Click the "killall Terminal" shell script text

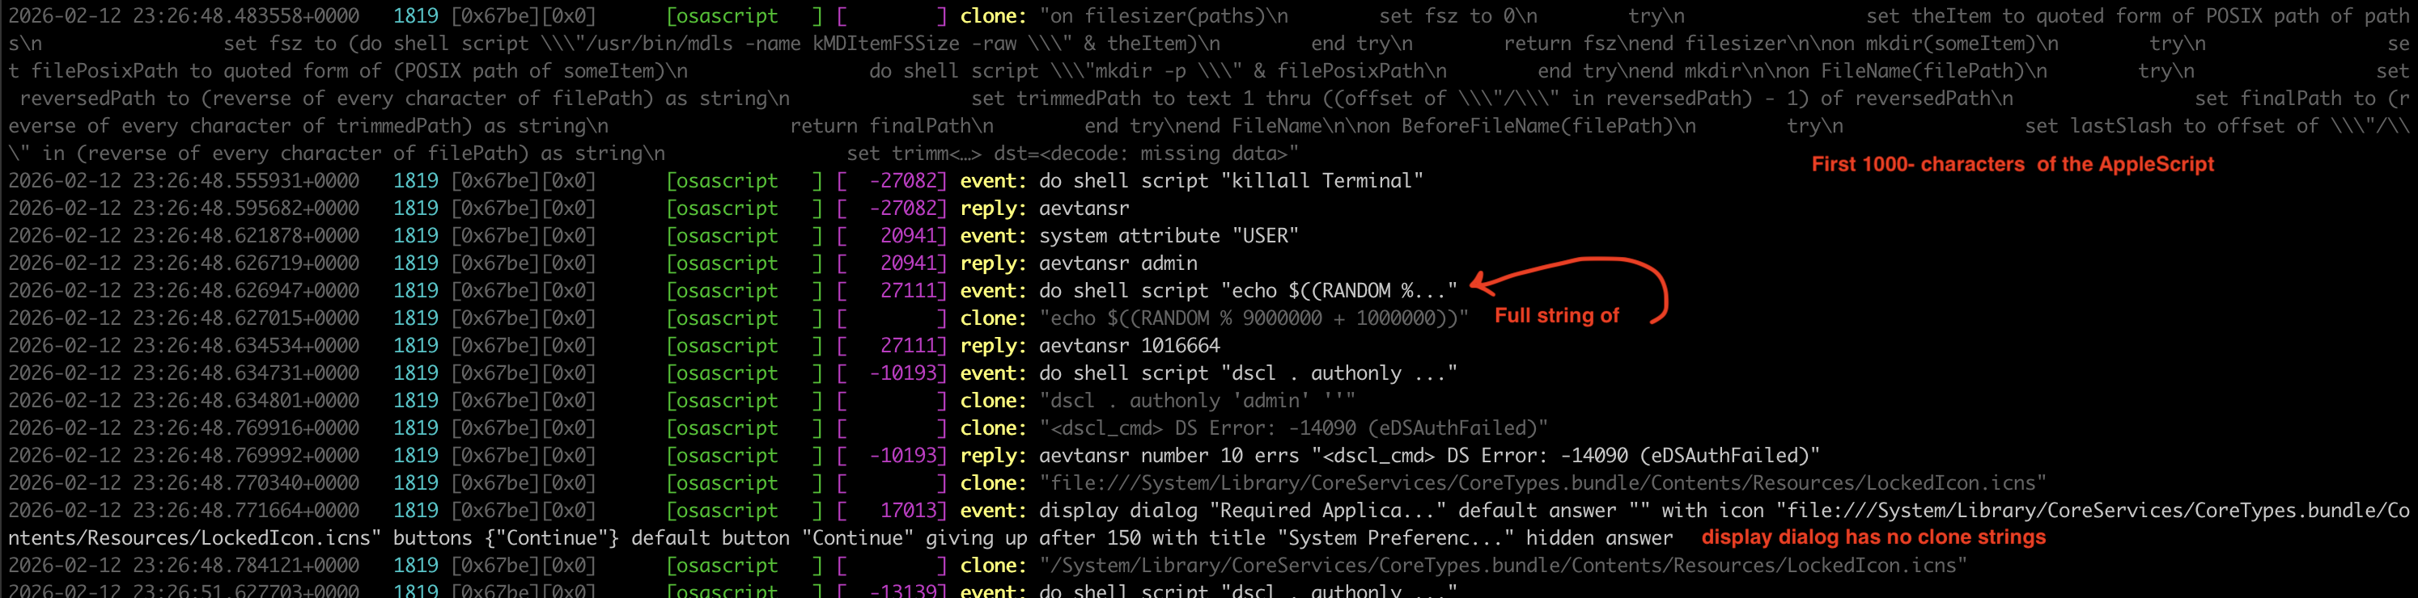(x=1321, y=181)
